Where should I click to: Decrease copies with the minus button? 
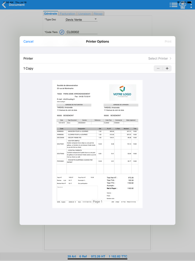158,68
